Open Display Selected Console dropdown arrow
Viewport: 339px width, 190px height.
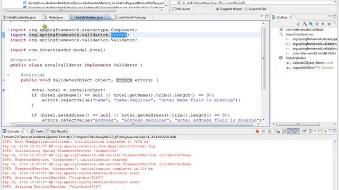coord(315,131)
